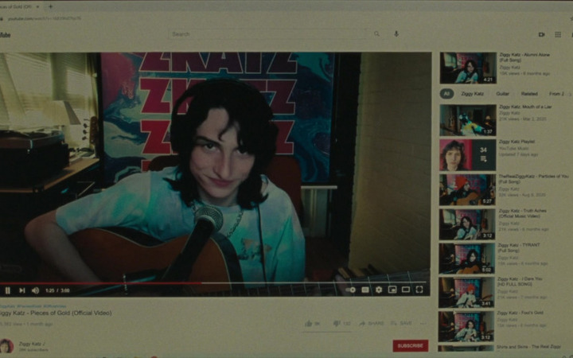Click the Pieces of Gold video title

click(x=56, y=313)
